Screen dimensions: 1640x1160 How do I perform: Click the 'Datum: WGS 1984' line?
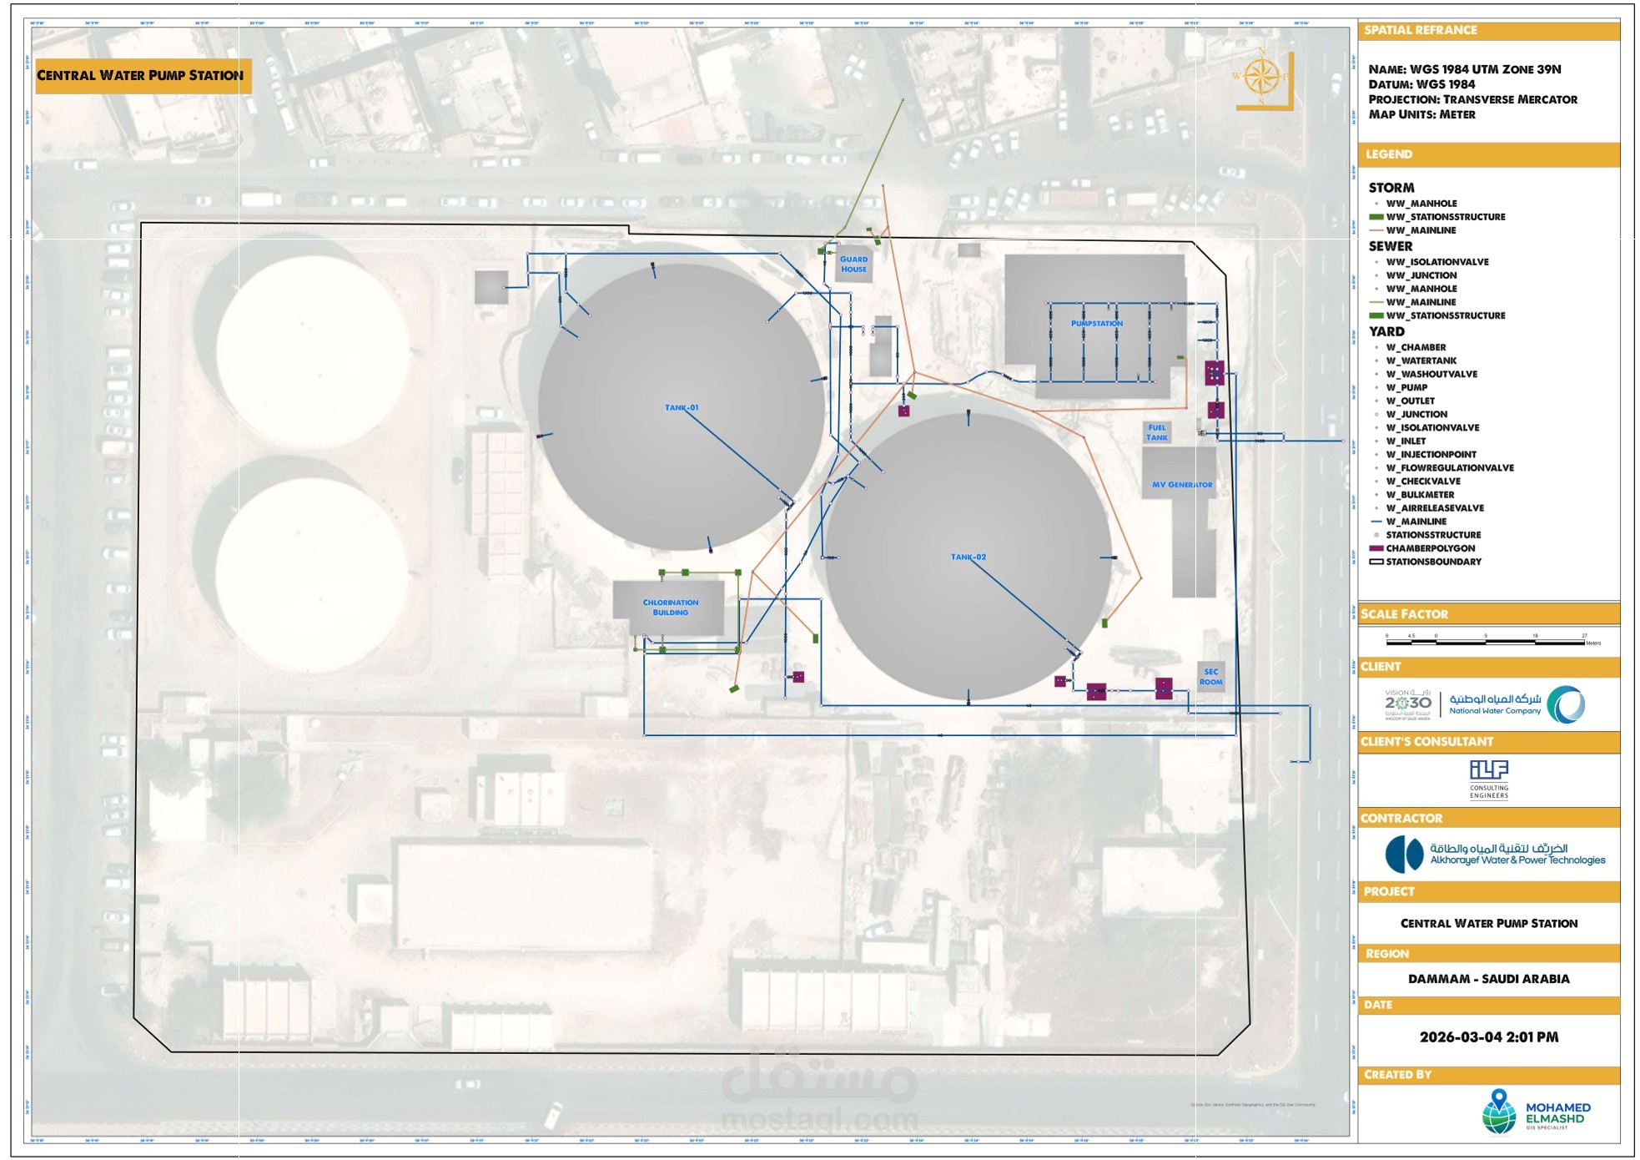click(x=1421, y=84)
